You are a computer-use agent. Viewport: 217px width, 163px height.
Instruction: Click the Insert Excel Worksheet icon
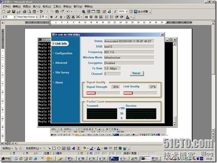[98, 12]
